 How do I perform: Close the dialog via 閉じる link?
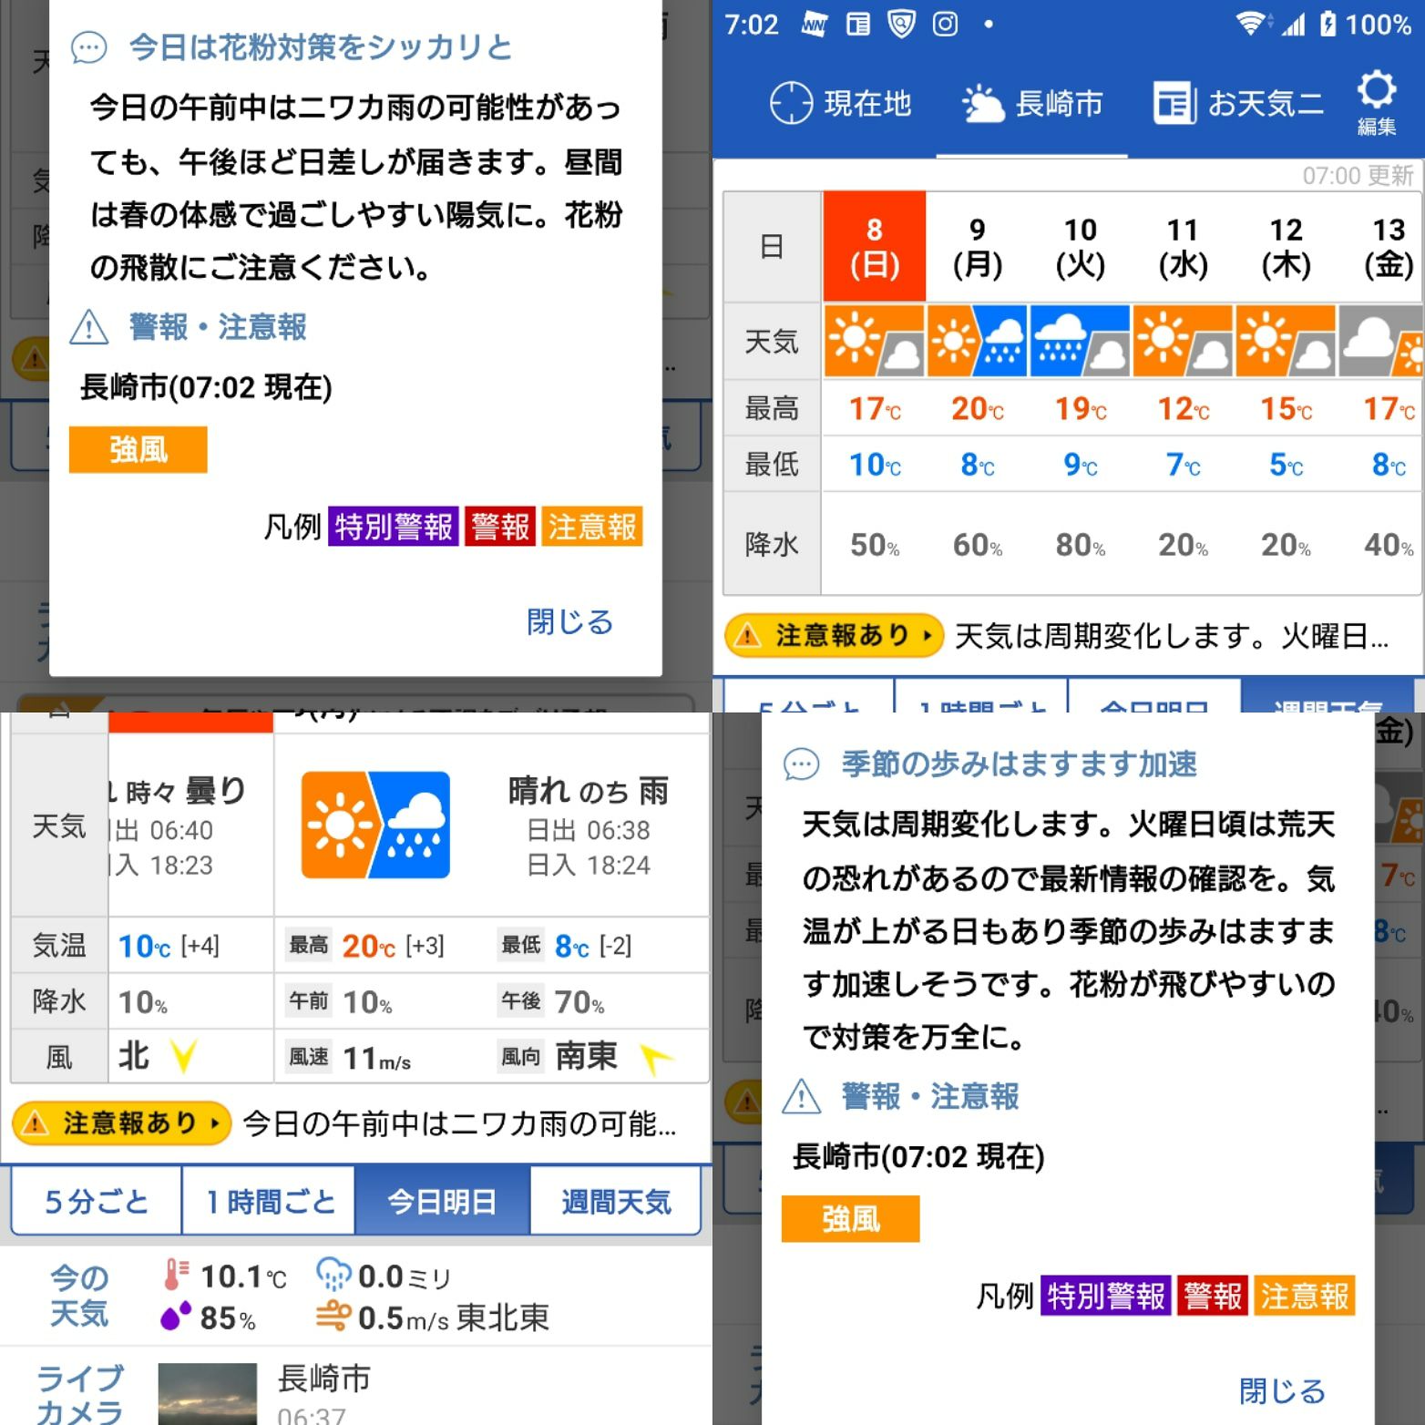[569, 621]
